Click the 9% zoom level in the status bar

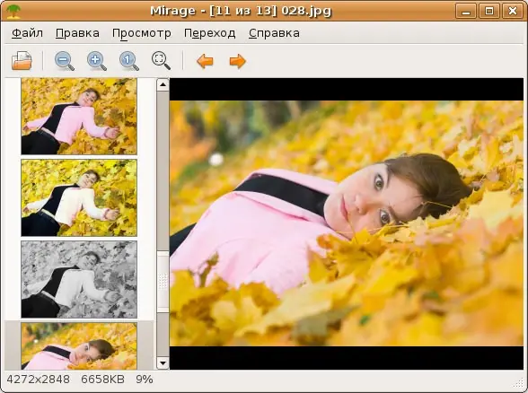point(145,380)
